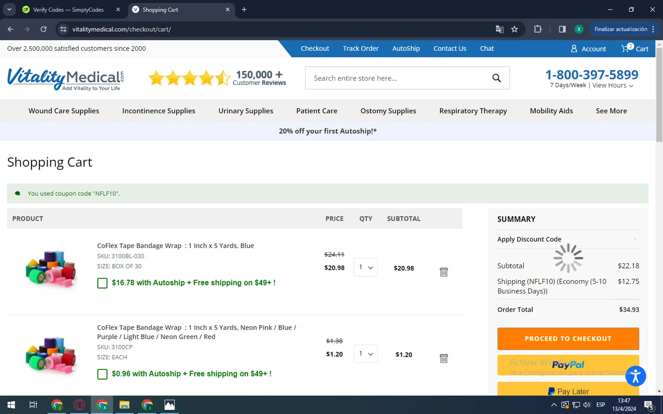Remove the Blue CoFlex tape from cart
This screenshot has height=414, width=663.
(444, 272)
